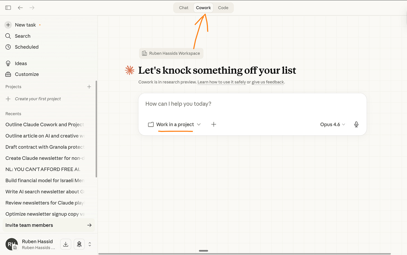Open recent 'Optimize newsletter signup copy'
The image size is (407, 255).
coord(45,214)
